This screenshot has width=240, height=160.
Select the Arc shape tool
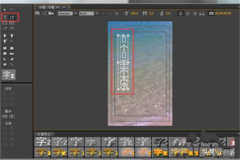tap(12, 59)
